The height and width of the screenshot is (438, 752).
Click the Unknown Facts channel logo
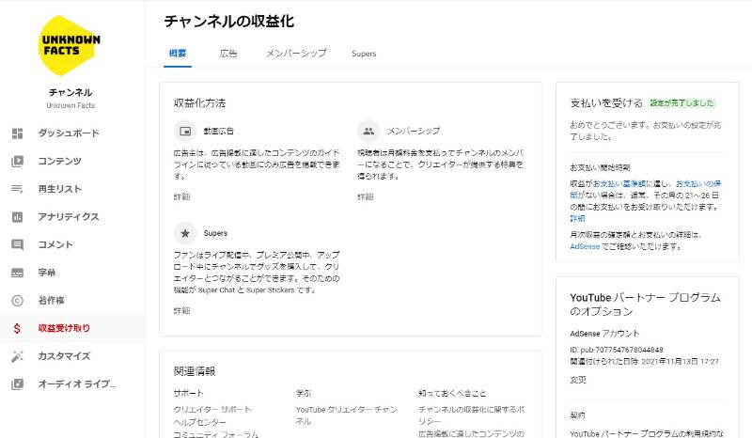70,45
